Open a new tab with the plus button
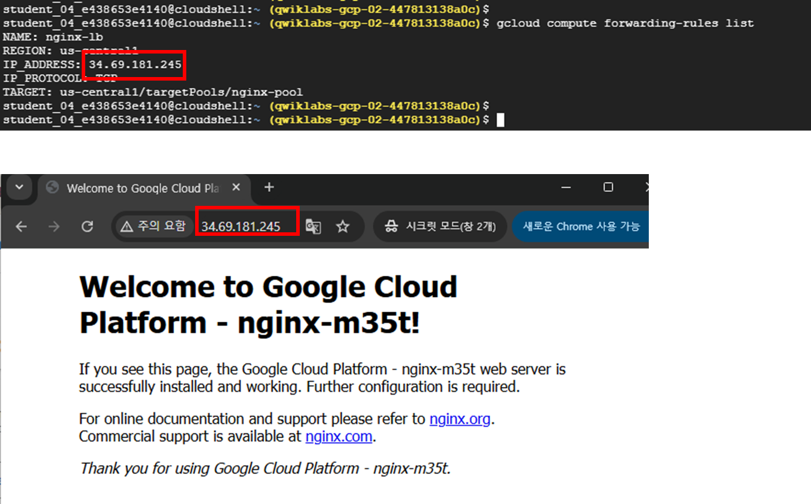The height and width of the screenshot is (504, 811). pyautogui.click(x=269, y=188)
